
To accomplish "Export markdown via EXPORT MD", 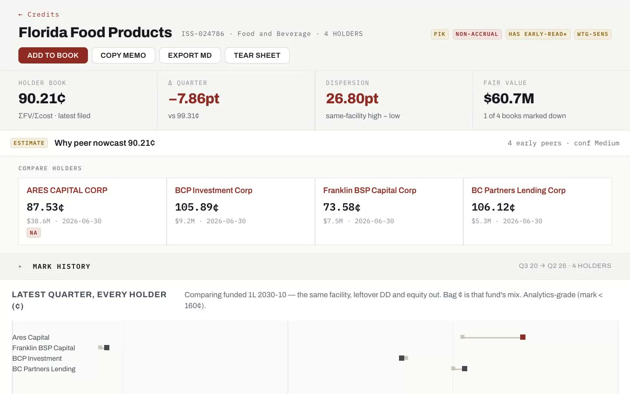I will tap(190, 55).
